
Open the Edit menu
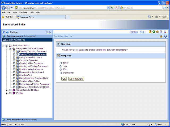(x=9, y=12)
